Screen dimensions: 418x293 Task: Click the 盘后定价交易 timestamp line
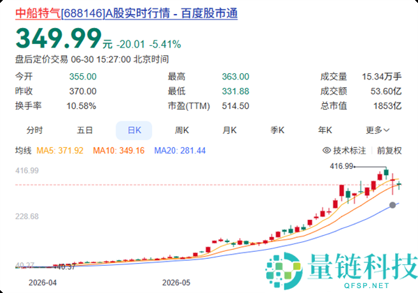pyautogui.click(x=92, y=59)
